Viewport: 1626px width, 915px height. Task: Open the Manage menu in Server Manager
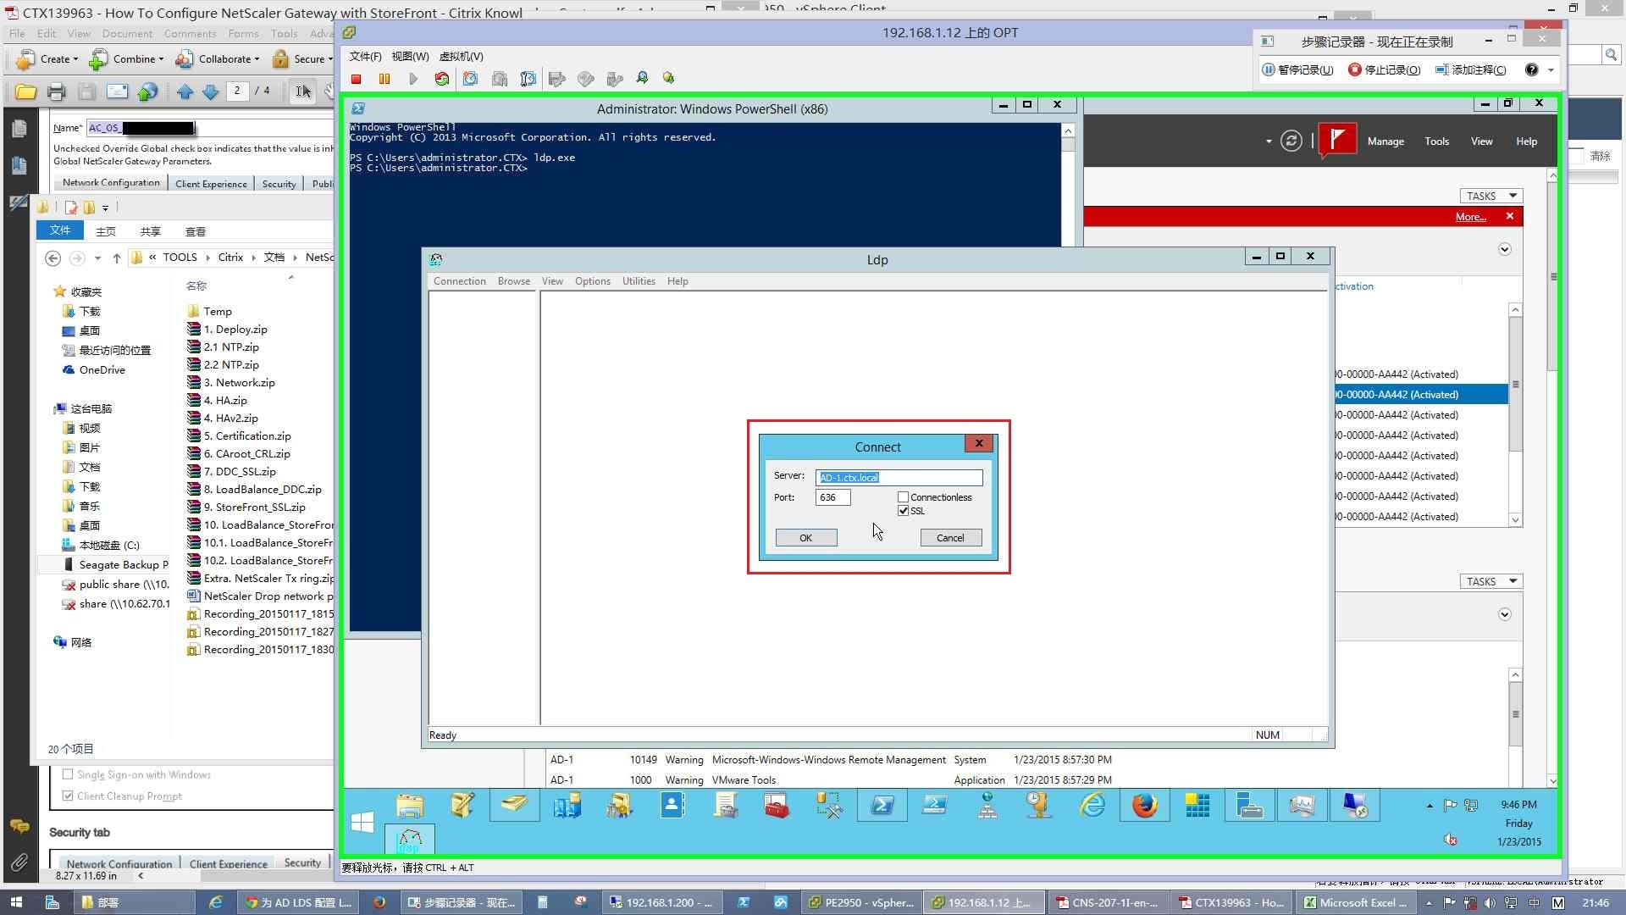(1385, 141)
